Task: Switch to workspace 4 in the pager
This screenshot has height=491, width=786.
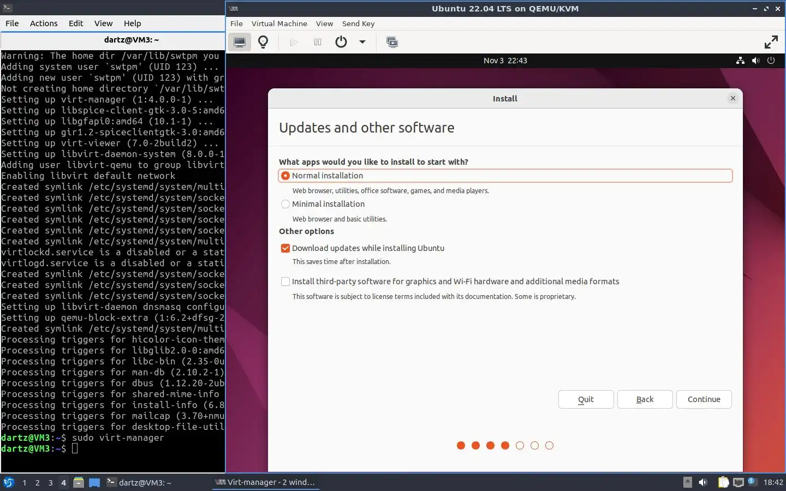Action: [63, 482]
